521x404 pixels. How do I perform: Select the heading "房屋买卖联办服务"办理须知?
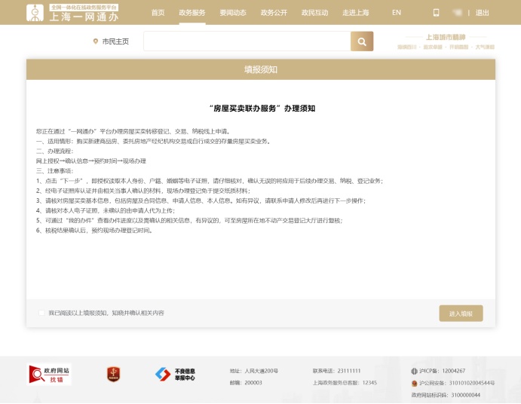(262, 109)
